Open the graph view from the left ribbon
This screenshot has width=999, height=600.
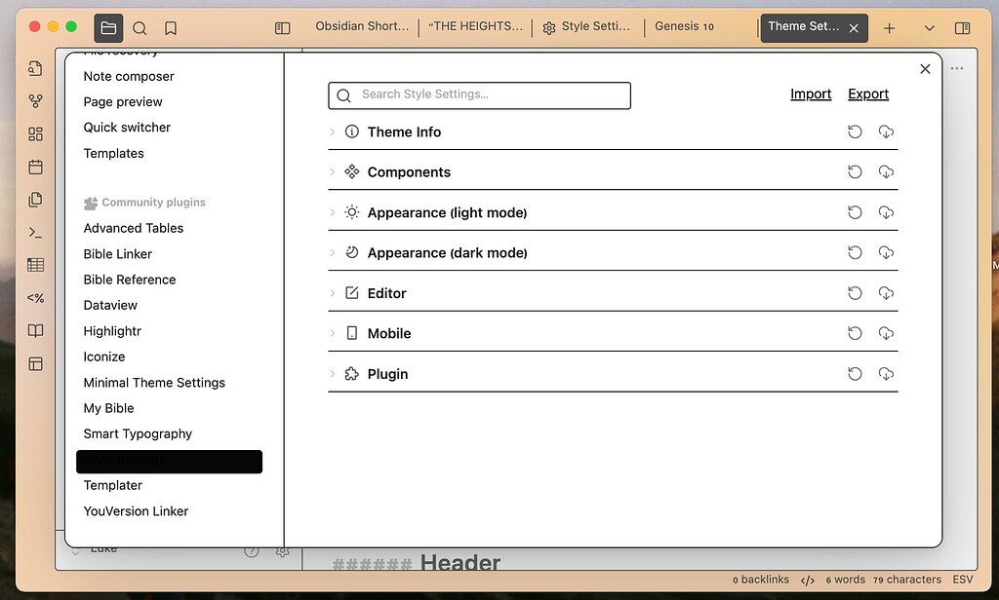[35, 100]
